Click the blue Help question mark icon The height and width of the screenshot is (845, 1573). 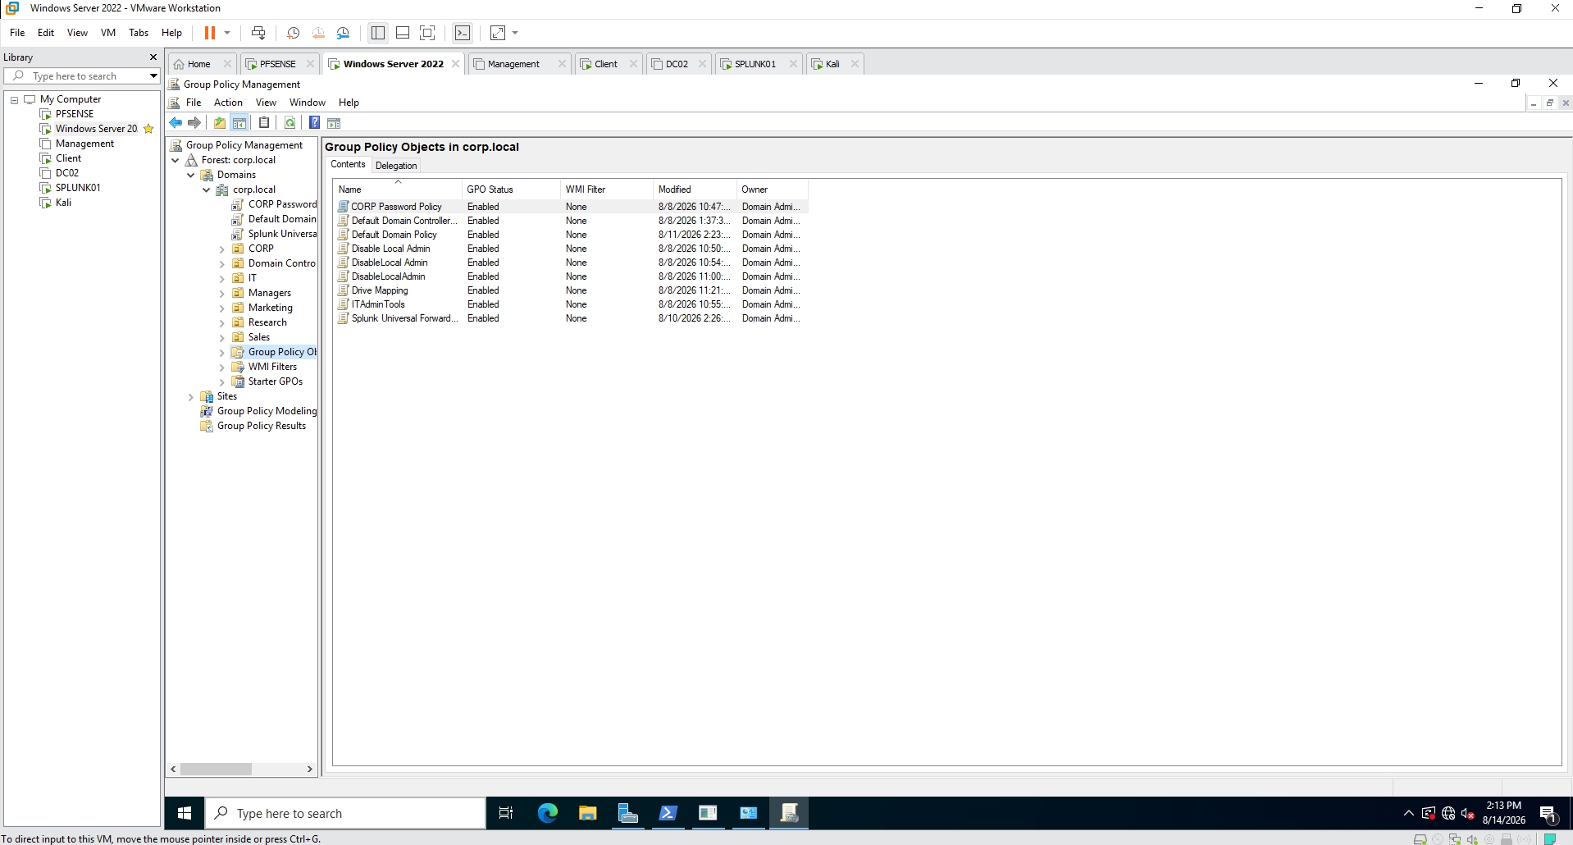(x=314, y=123)
